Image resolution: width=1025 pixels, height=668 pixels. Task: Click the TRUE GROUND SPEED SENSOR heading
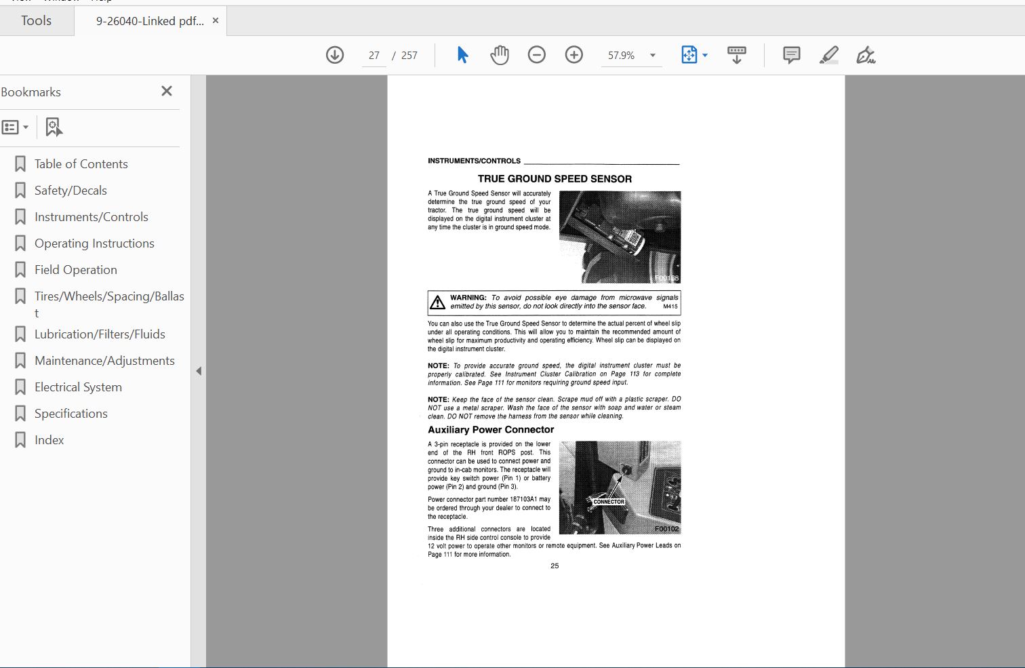point(555,179)
